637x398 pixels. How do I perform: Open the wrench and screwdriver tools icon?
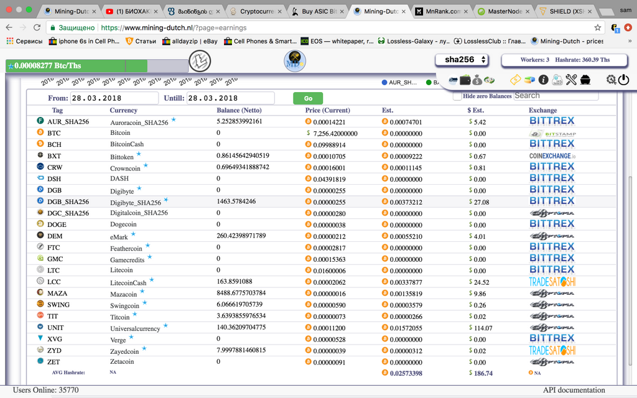point(571,80)
